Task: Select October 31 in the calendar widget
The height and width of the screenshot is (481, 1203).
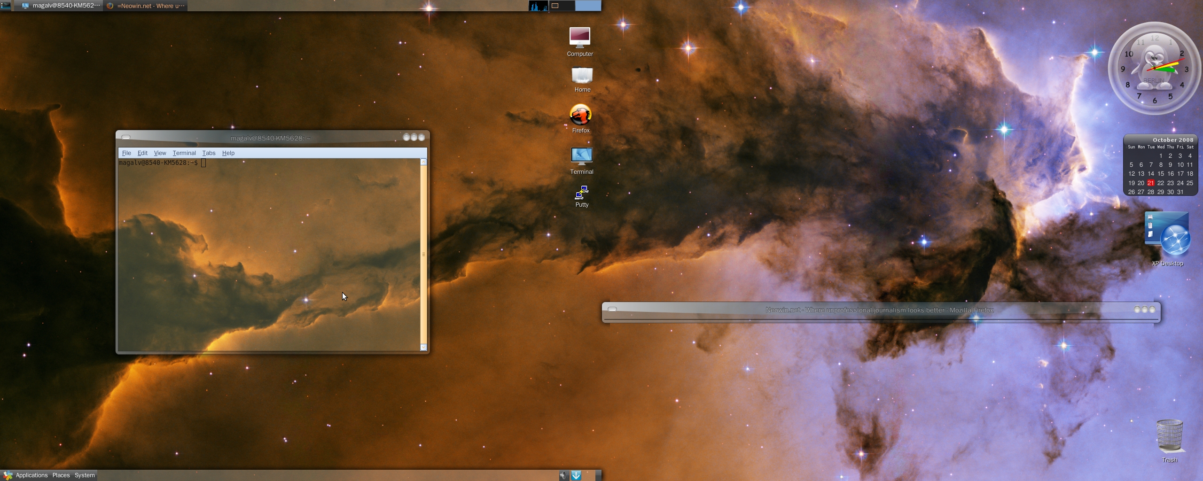Action: point(1180,192)
